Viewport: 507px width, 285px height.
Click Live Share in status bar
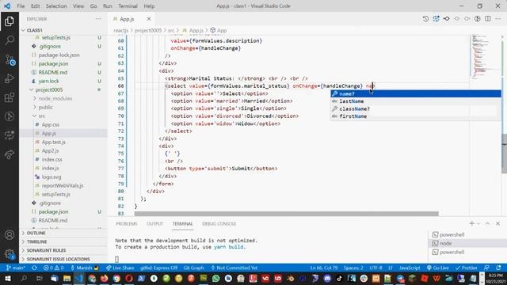[x=120, y=268]
